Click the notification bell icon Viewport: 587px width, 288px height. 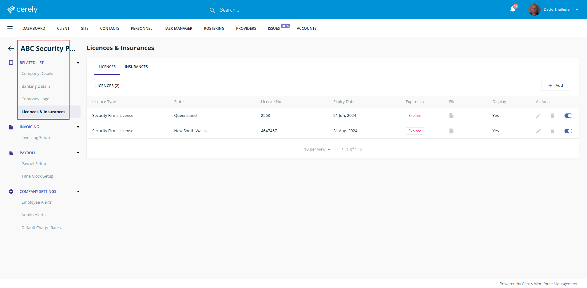point(513,9)
